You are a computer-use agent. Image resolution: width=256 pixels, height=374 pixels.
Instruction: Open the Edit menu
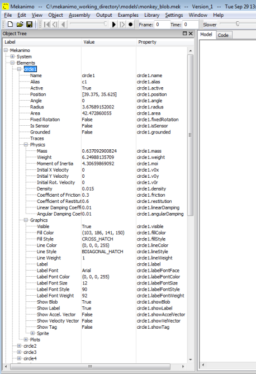click(x=22, y=15)
